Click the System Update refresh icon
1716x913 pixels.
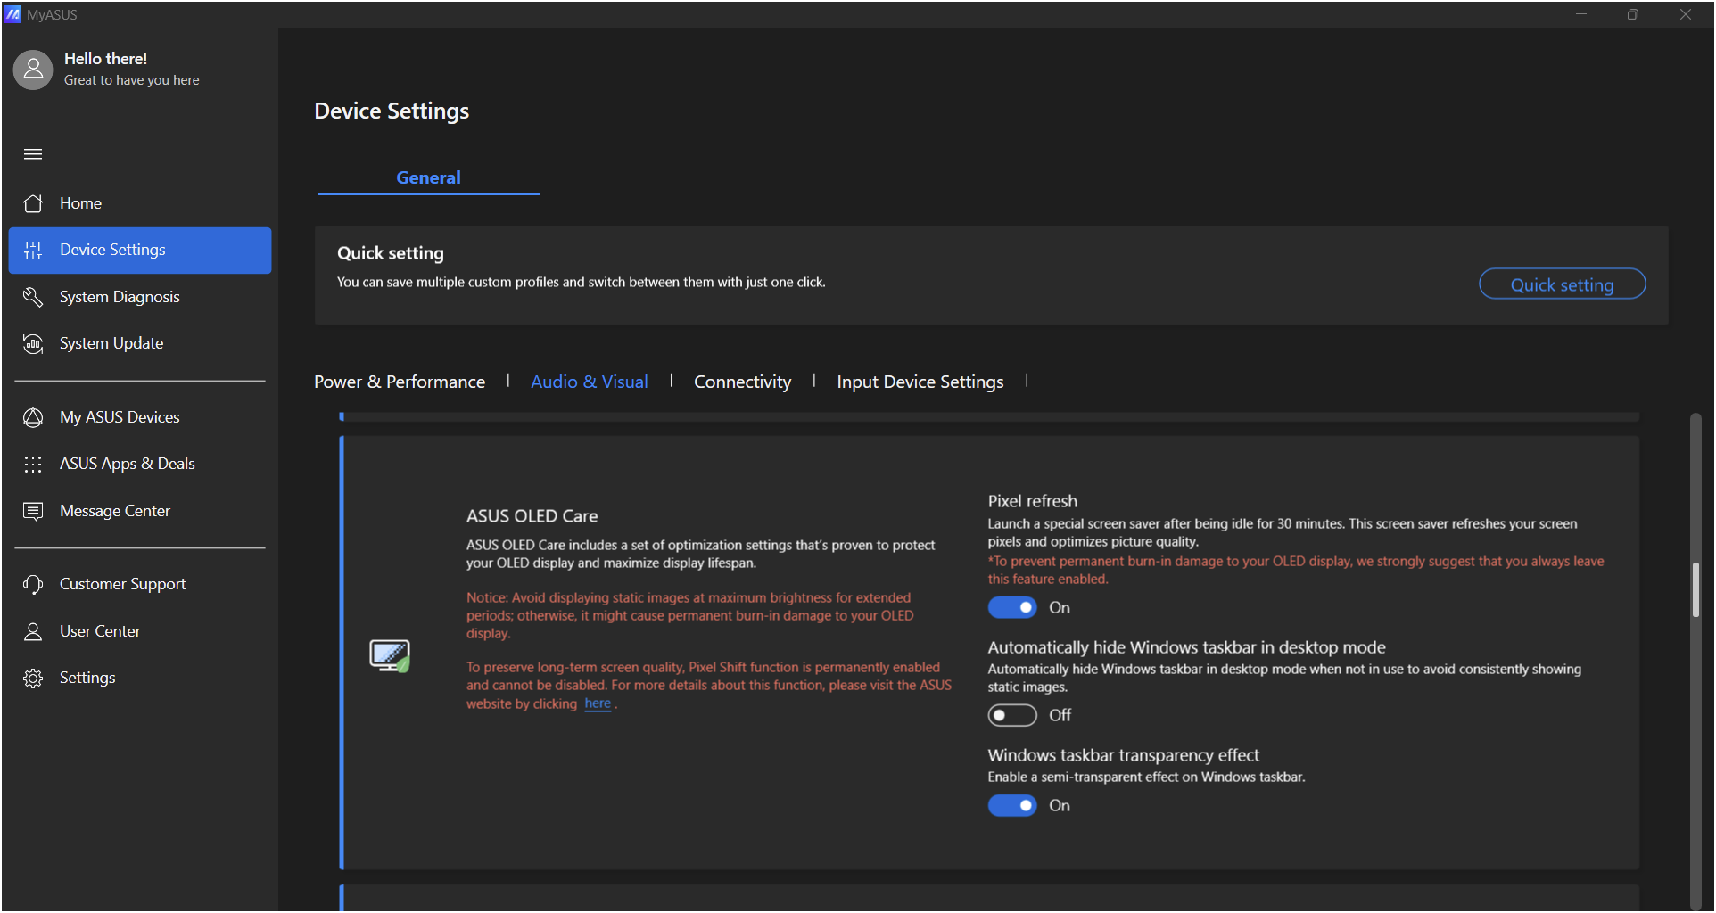[x=33, y=343]
